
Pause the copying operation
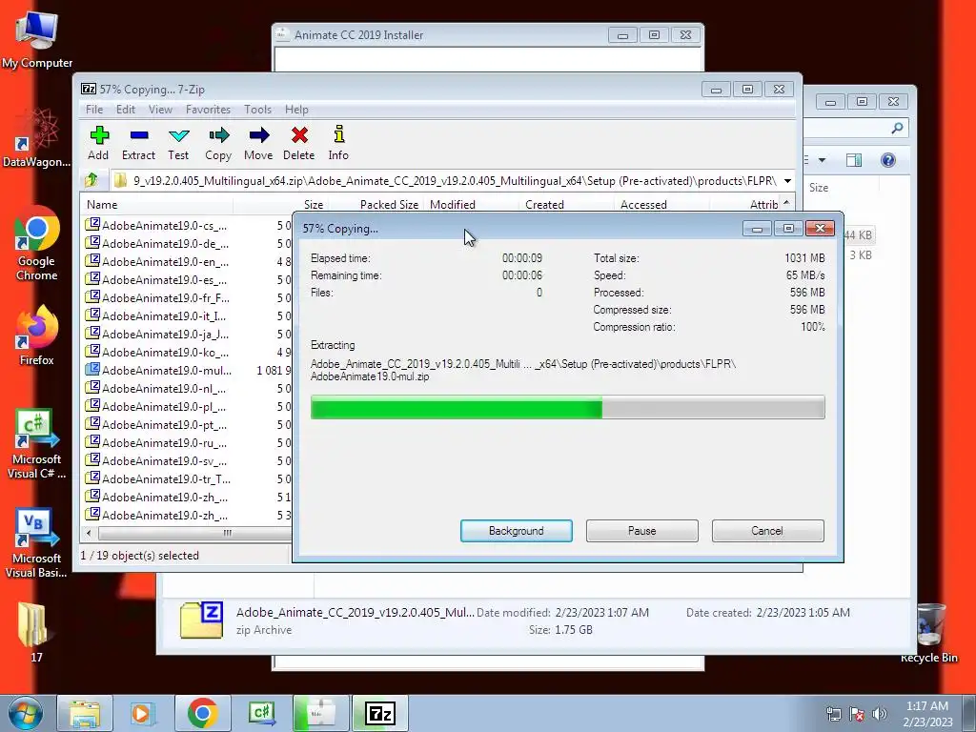coord(641,531)
